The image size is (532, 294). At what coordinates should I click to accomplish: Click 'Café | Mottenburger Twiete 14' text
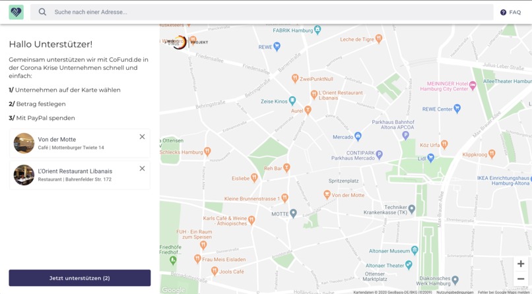[71, 148]
